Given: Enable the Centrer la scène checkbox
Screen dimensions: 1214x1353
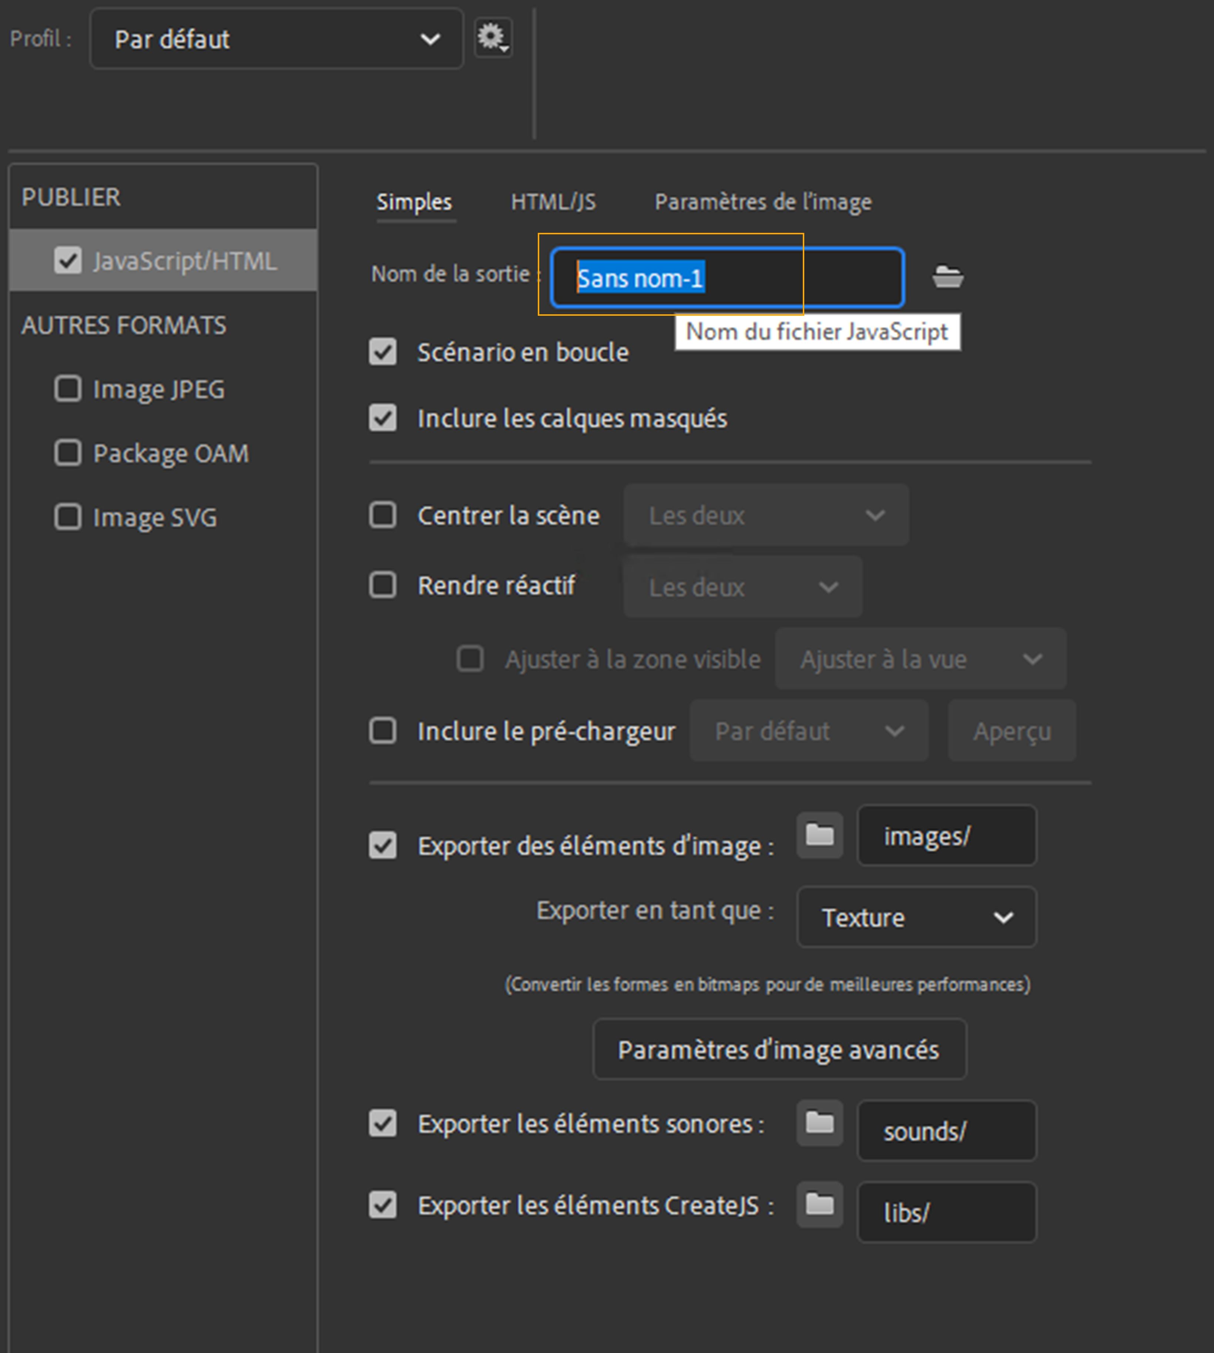Looking at the screenshot, I should pos(383,515).
